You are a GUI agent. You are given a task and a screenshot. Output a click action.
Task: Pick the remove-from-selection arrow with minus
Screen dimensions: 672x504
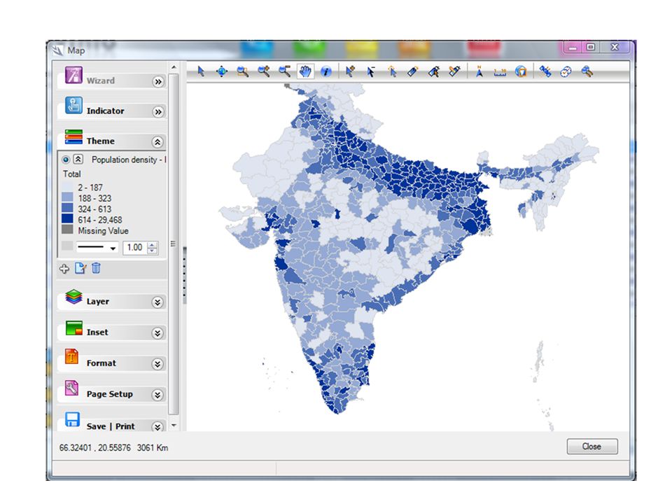[371, 71]
